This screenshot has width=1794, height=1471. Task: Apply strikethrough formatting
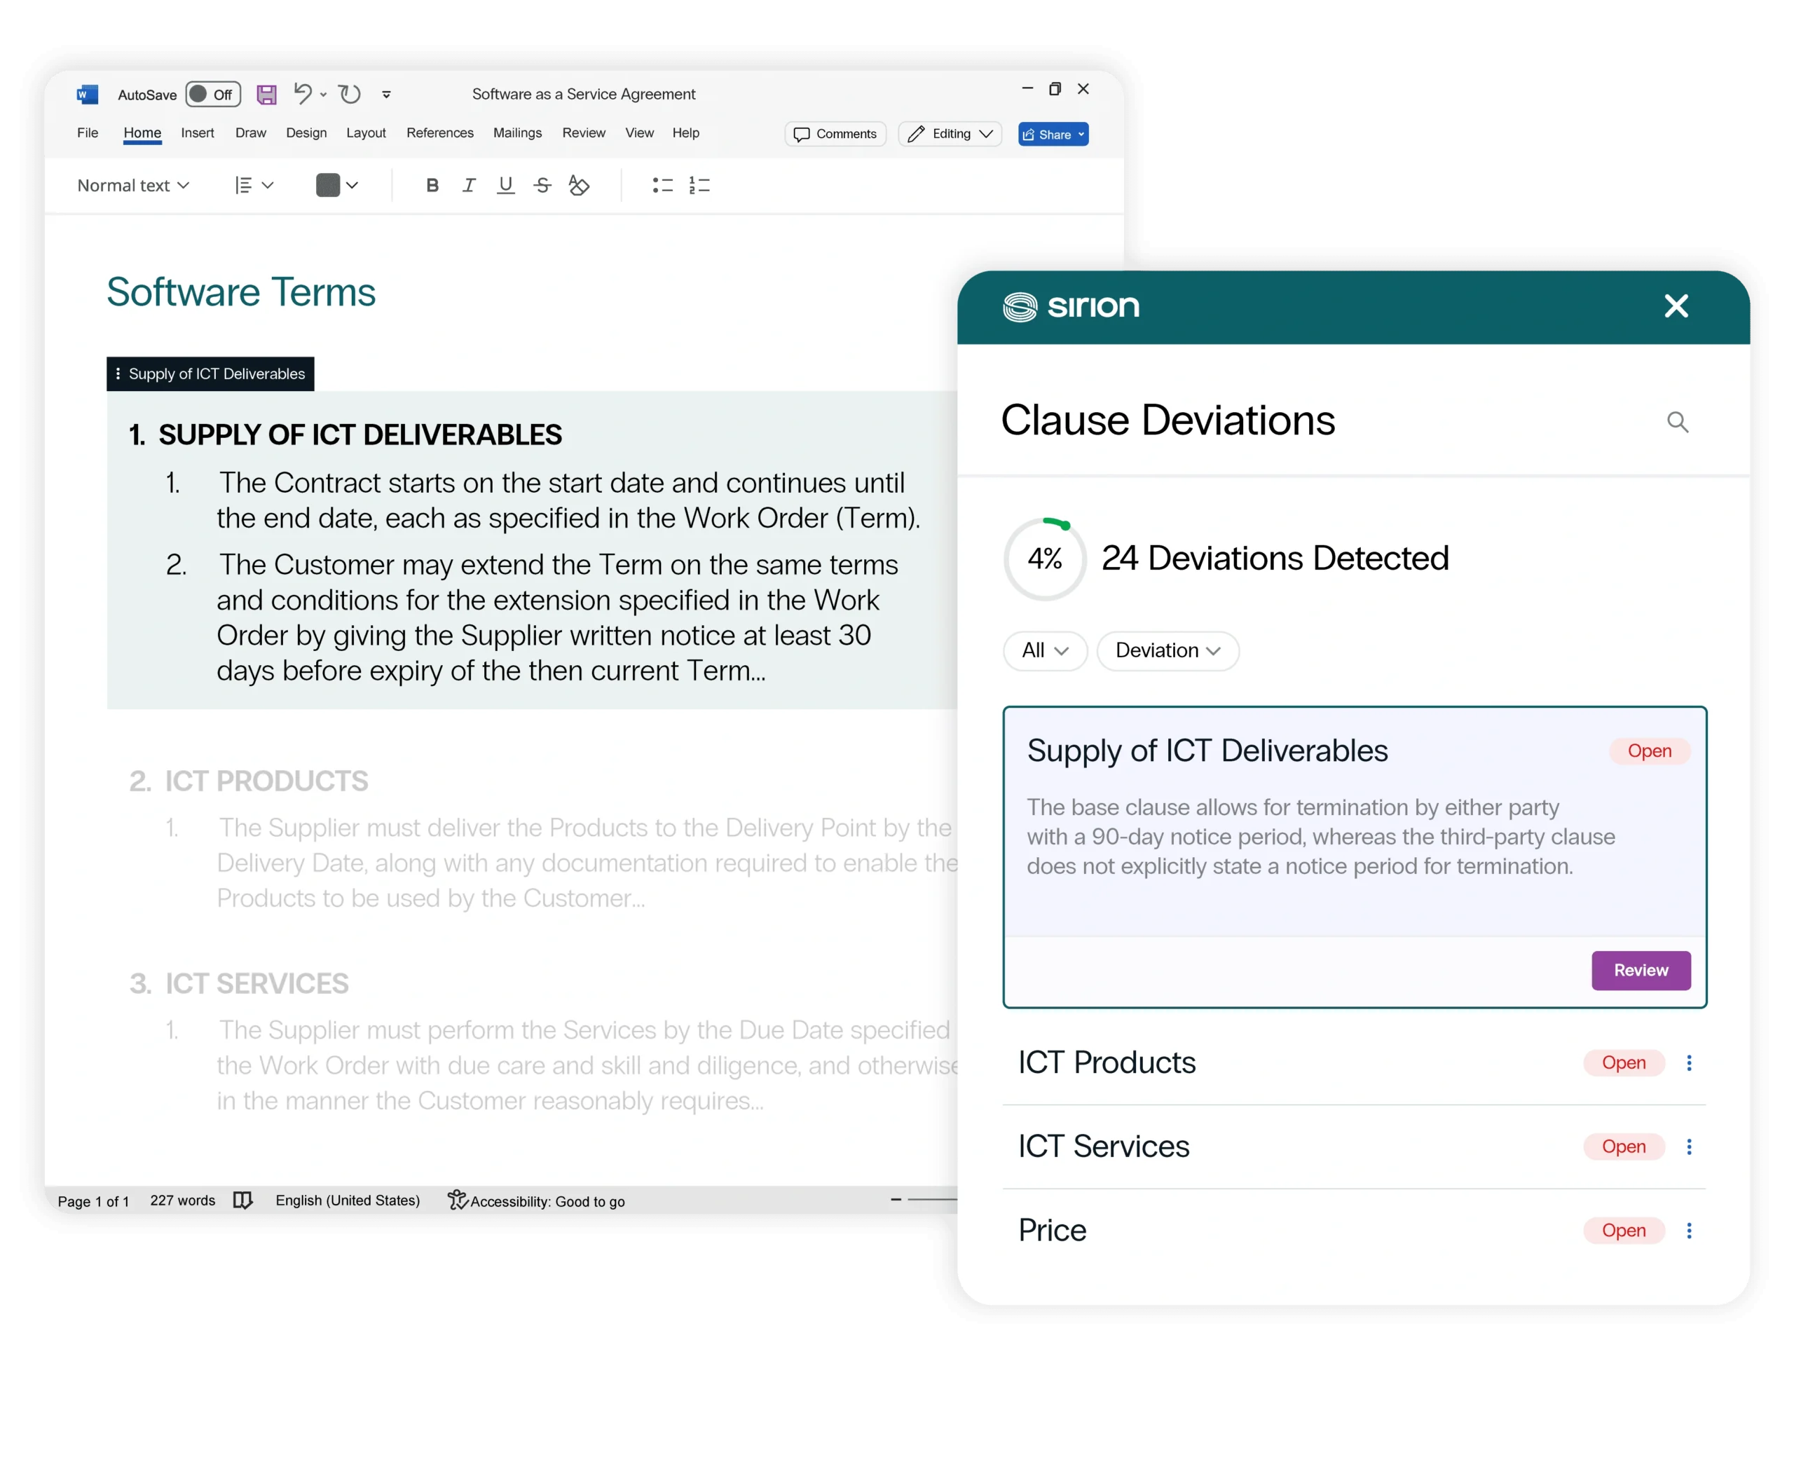coord(542,185)
